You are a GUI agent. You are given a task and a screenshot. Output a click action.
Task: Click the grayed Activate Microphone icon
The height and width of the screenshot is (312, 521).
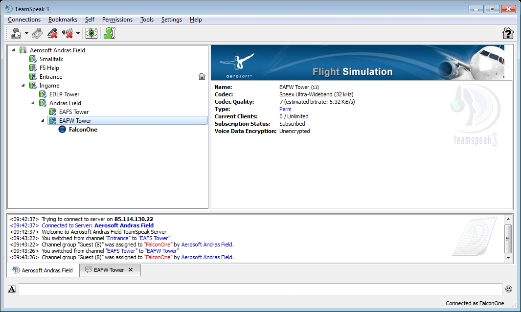pos(37,33)
